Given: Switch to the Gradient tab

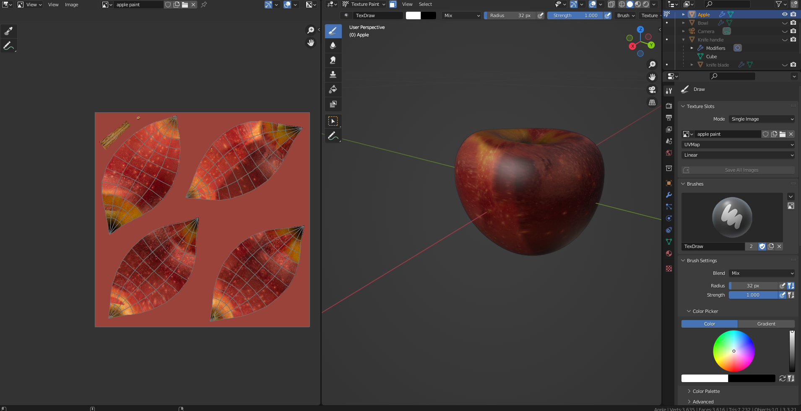Looking at the screenshot, I should pyautogui.click(x=766, y=324).
